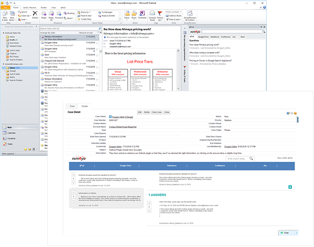The width and height of the screenshot is (314, 247).
Task: Open the Slack 'New Slack app installed' message
Action: [69, 56]
